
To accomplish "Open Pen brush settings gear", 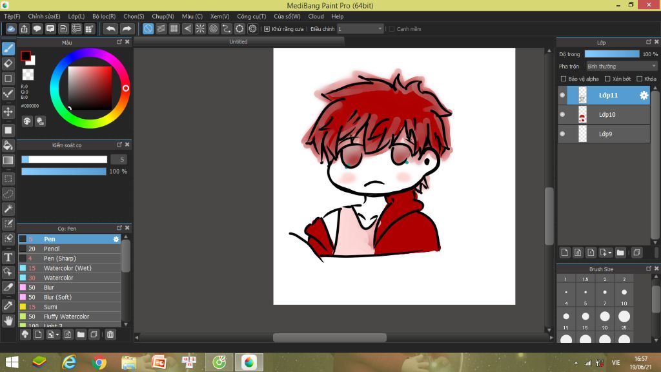I will click(116, 239).
